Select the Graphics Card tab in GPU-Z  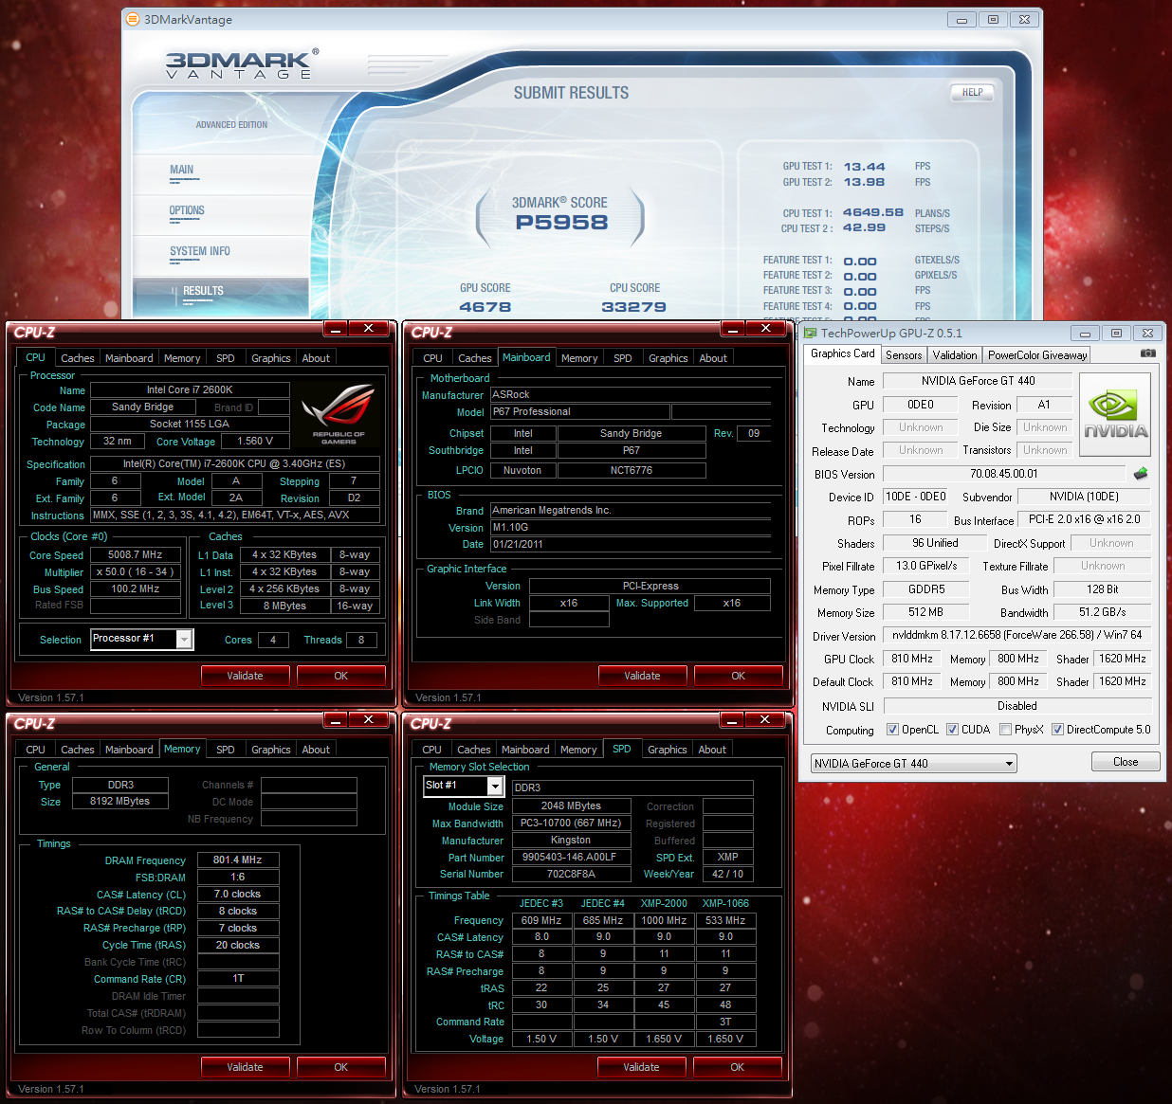(842, 353)
